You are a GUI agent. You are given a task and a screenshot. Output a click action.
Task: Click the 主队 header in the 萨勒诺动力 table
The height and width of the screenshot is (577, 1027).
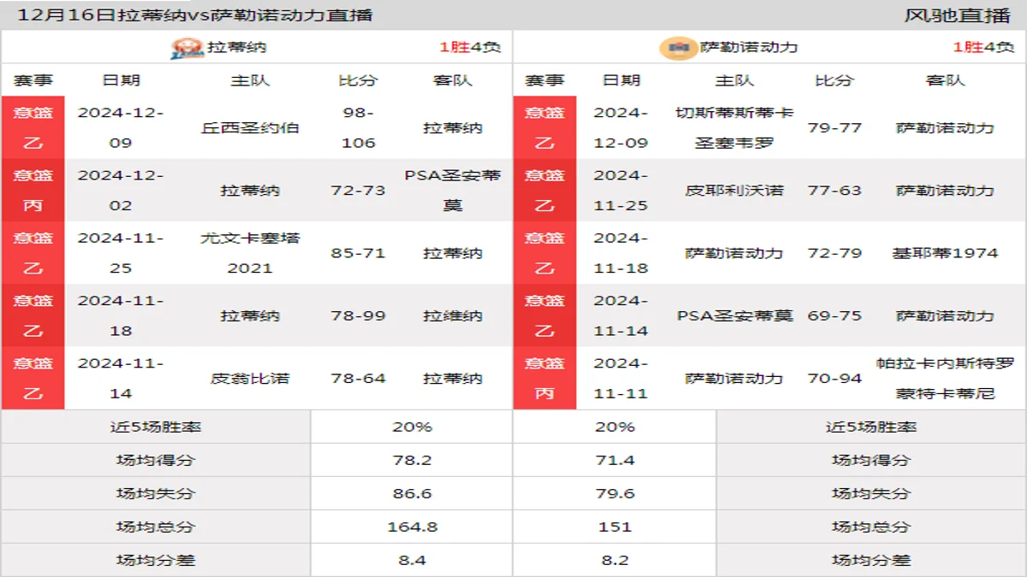point(734,80)
